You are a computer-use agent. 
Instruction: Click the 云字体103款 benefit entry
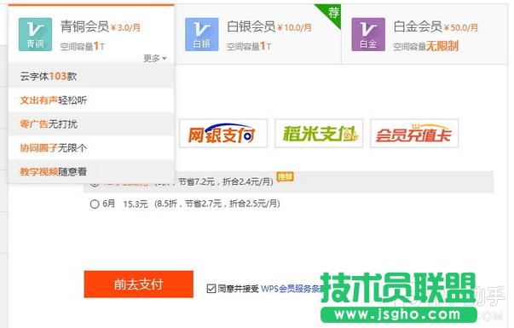91,76
